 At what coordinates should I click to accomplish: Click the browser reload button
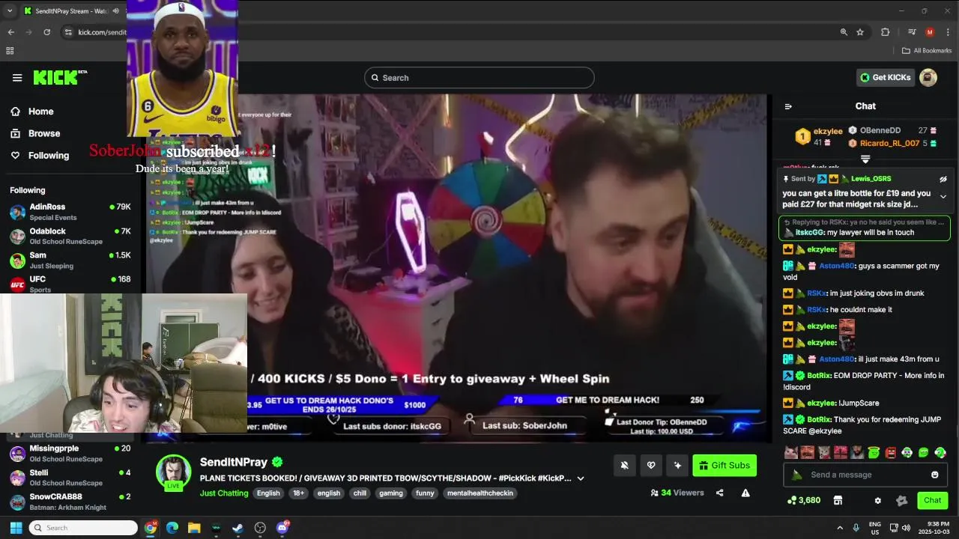47,32
